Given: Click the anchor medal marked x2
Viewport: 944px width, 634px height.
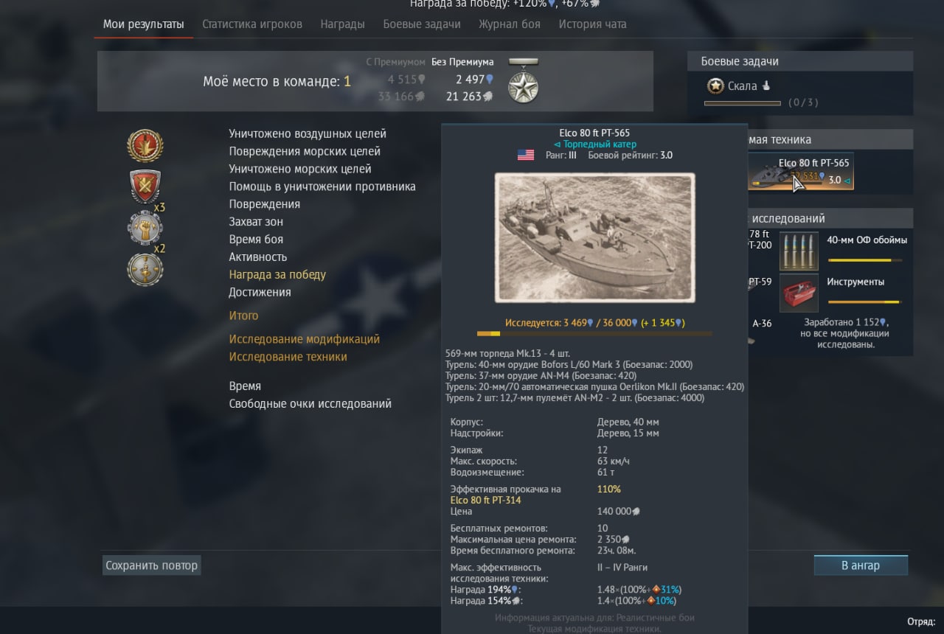Looking at the screenshot, I should [145, 268].
